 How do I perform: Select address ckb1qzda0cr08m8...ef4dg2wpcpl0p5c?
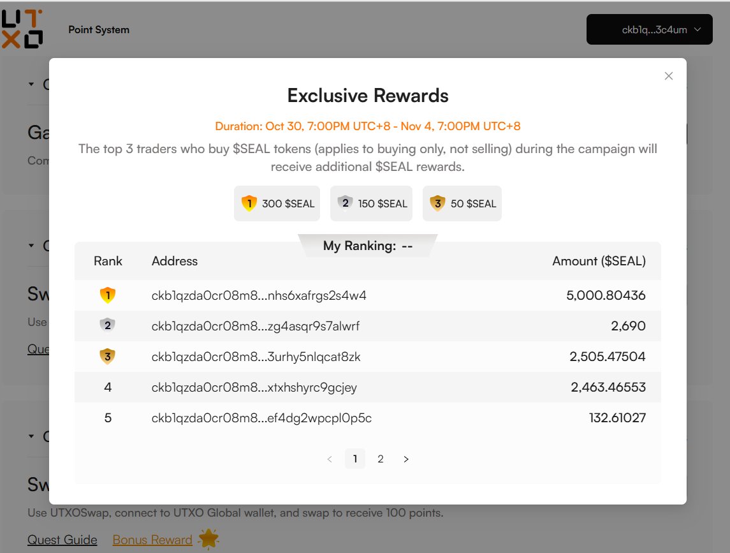tap(261, 418)
